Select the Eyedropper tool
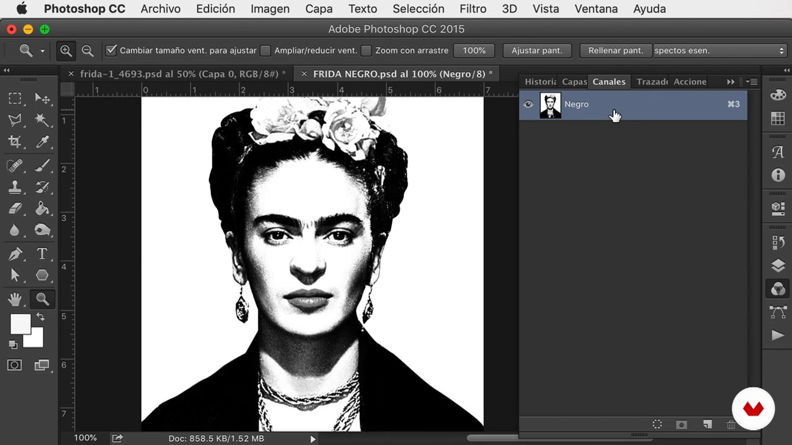The image size is (792, 445). pos(42,142)
